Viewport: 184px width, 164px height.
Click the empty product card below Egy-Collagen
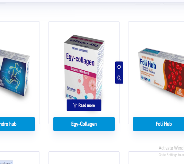pos(84,158)
